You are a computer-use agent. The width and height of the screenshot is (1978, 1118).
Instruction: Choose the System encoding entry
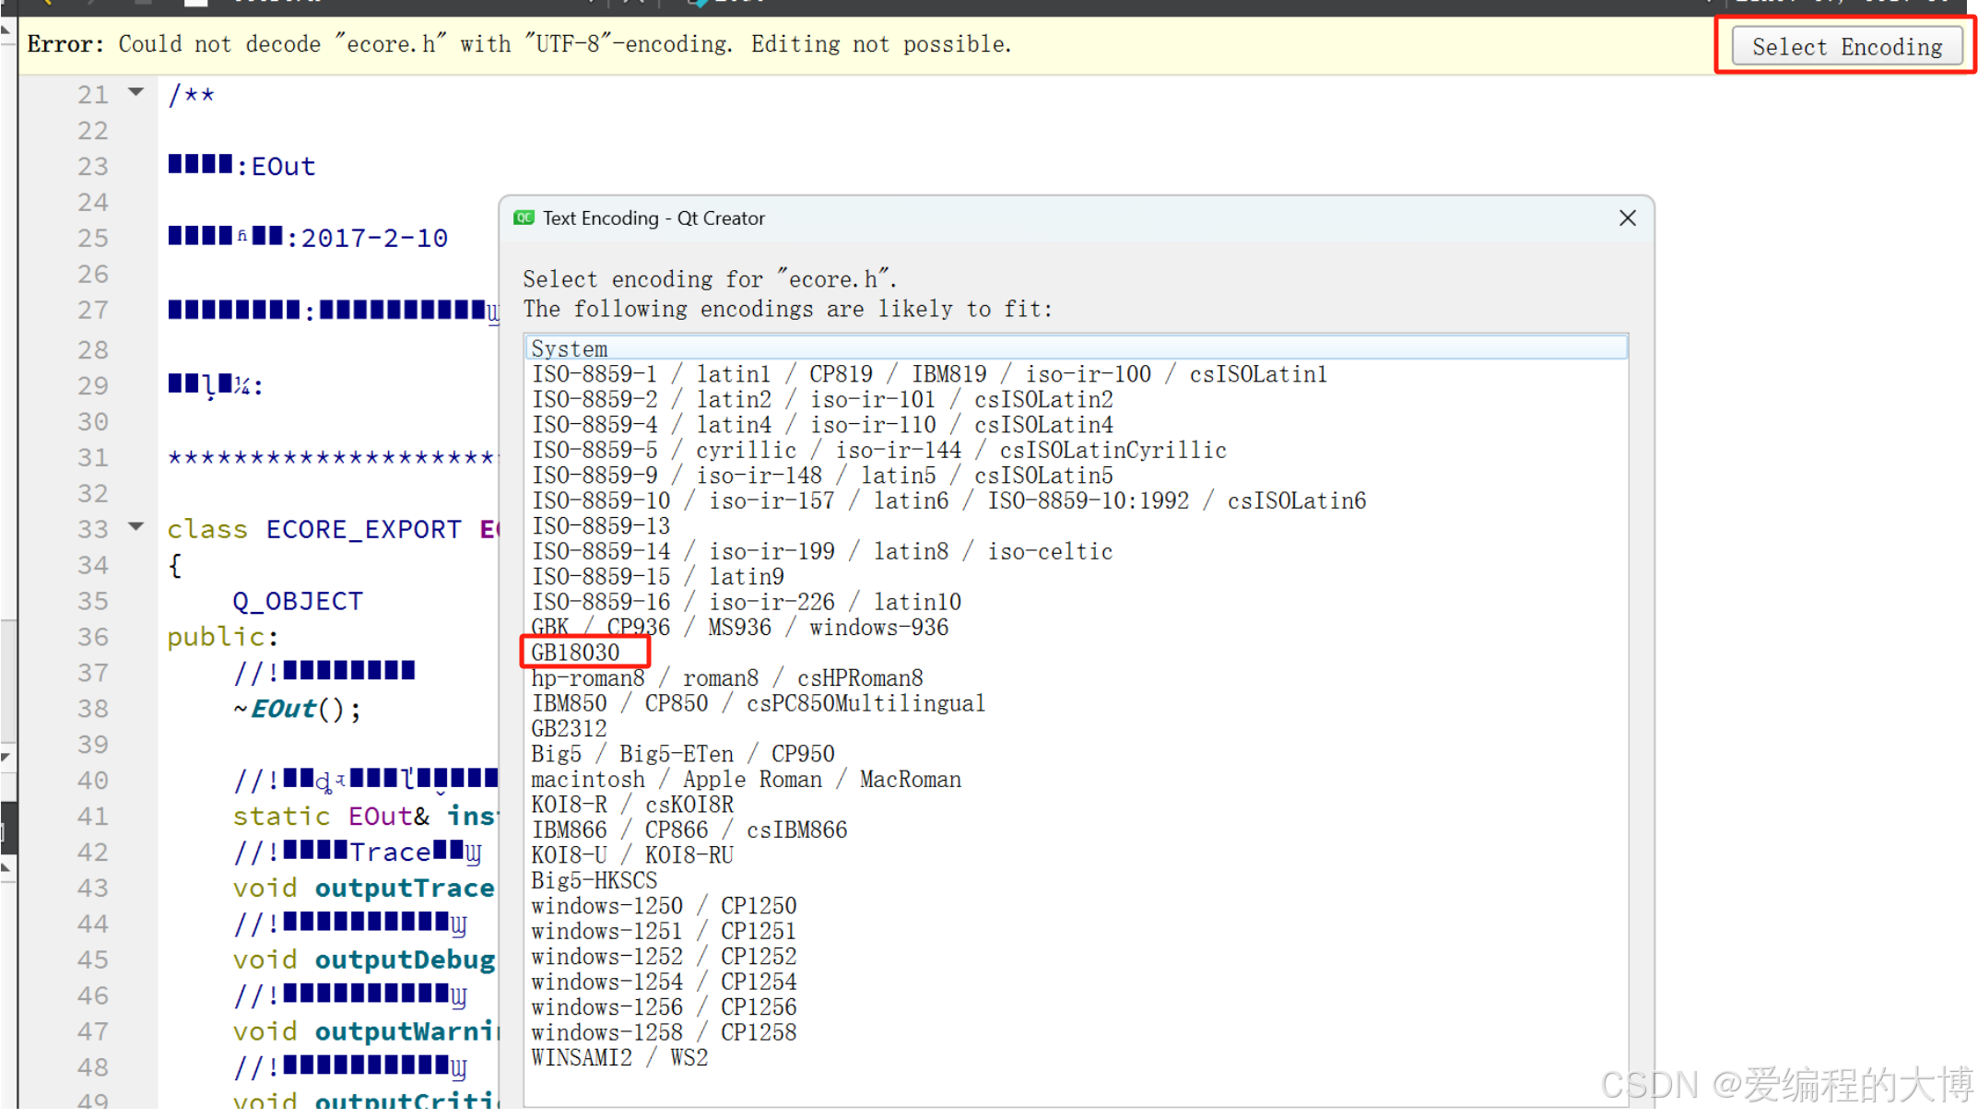570,348
